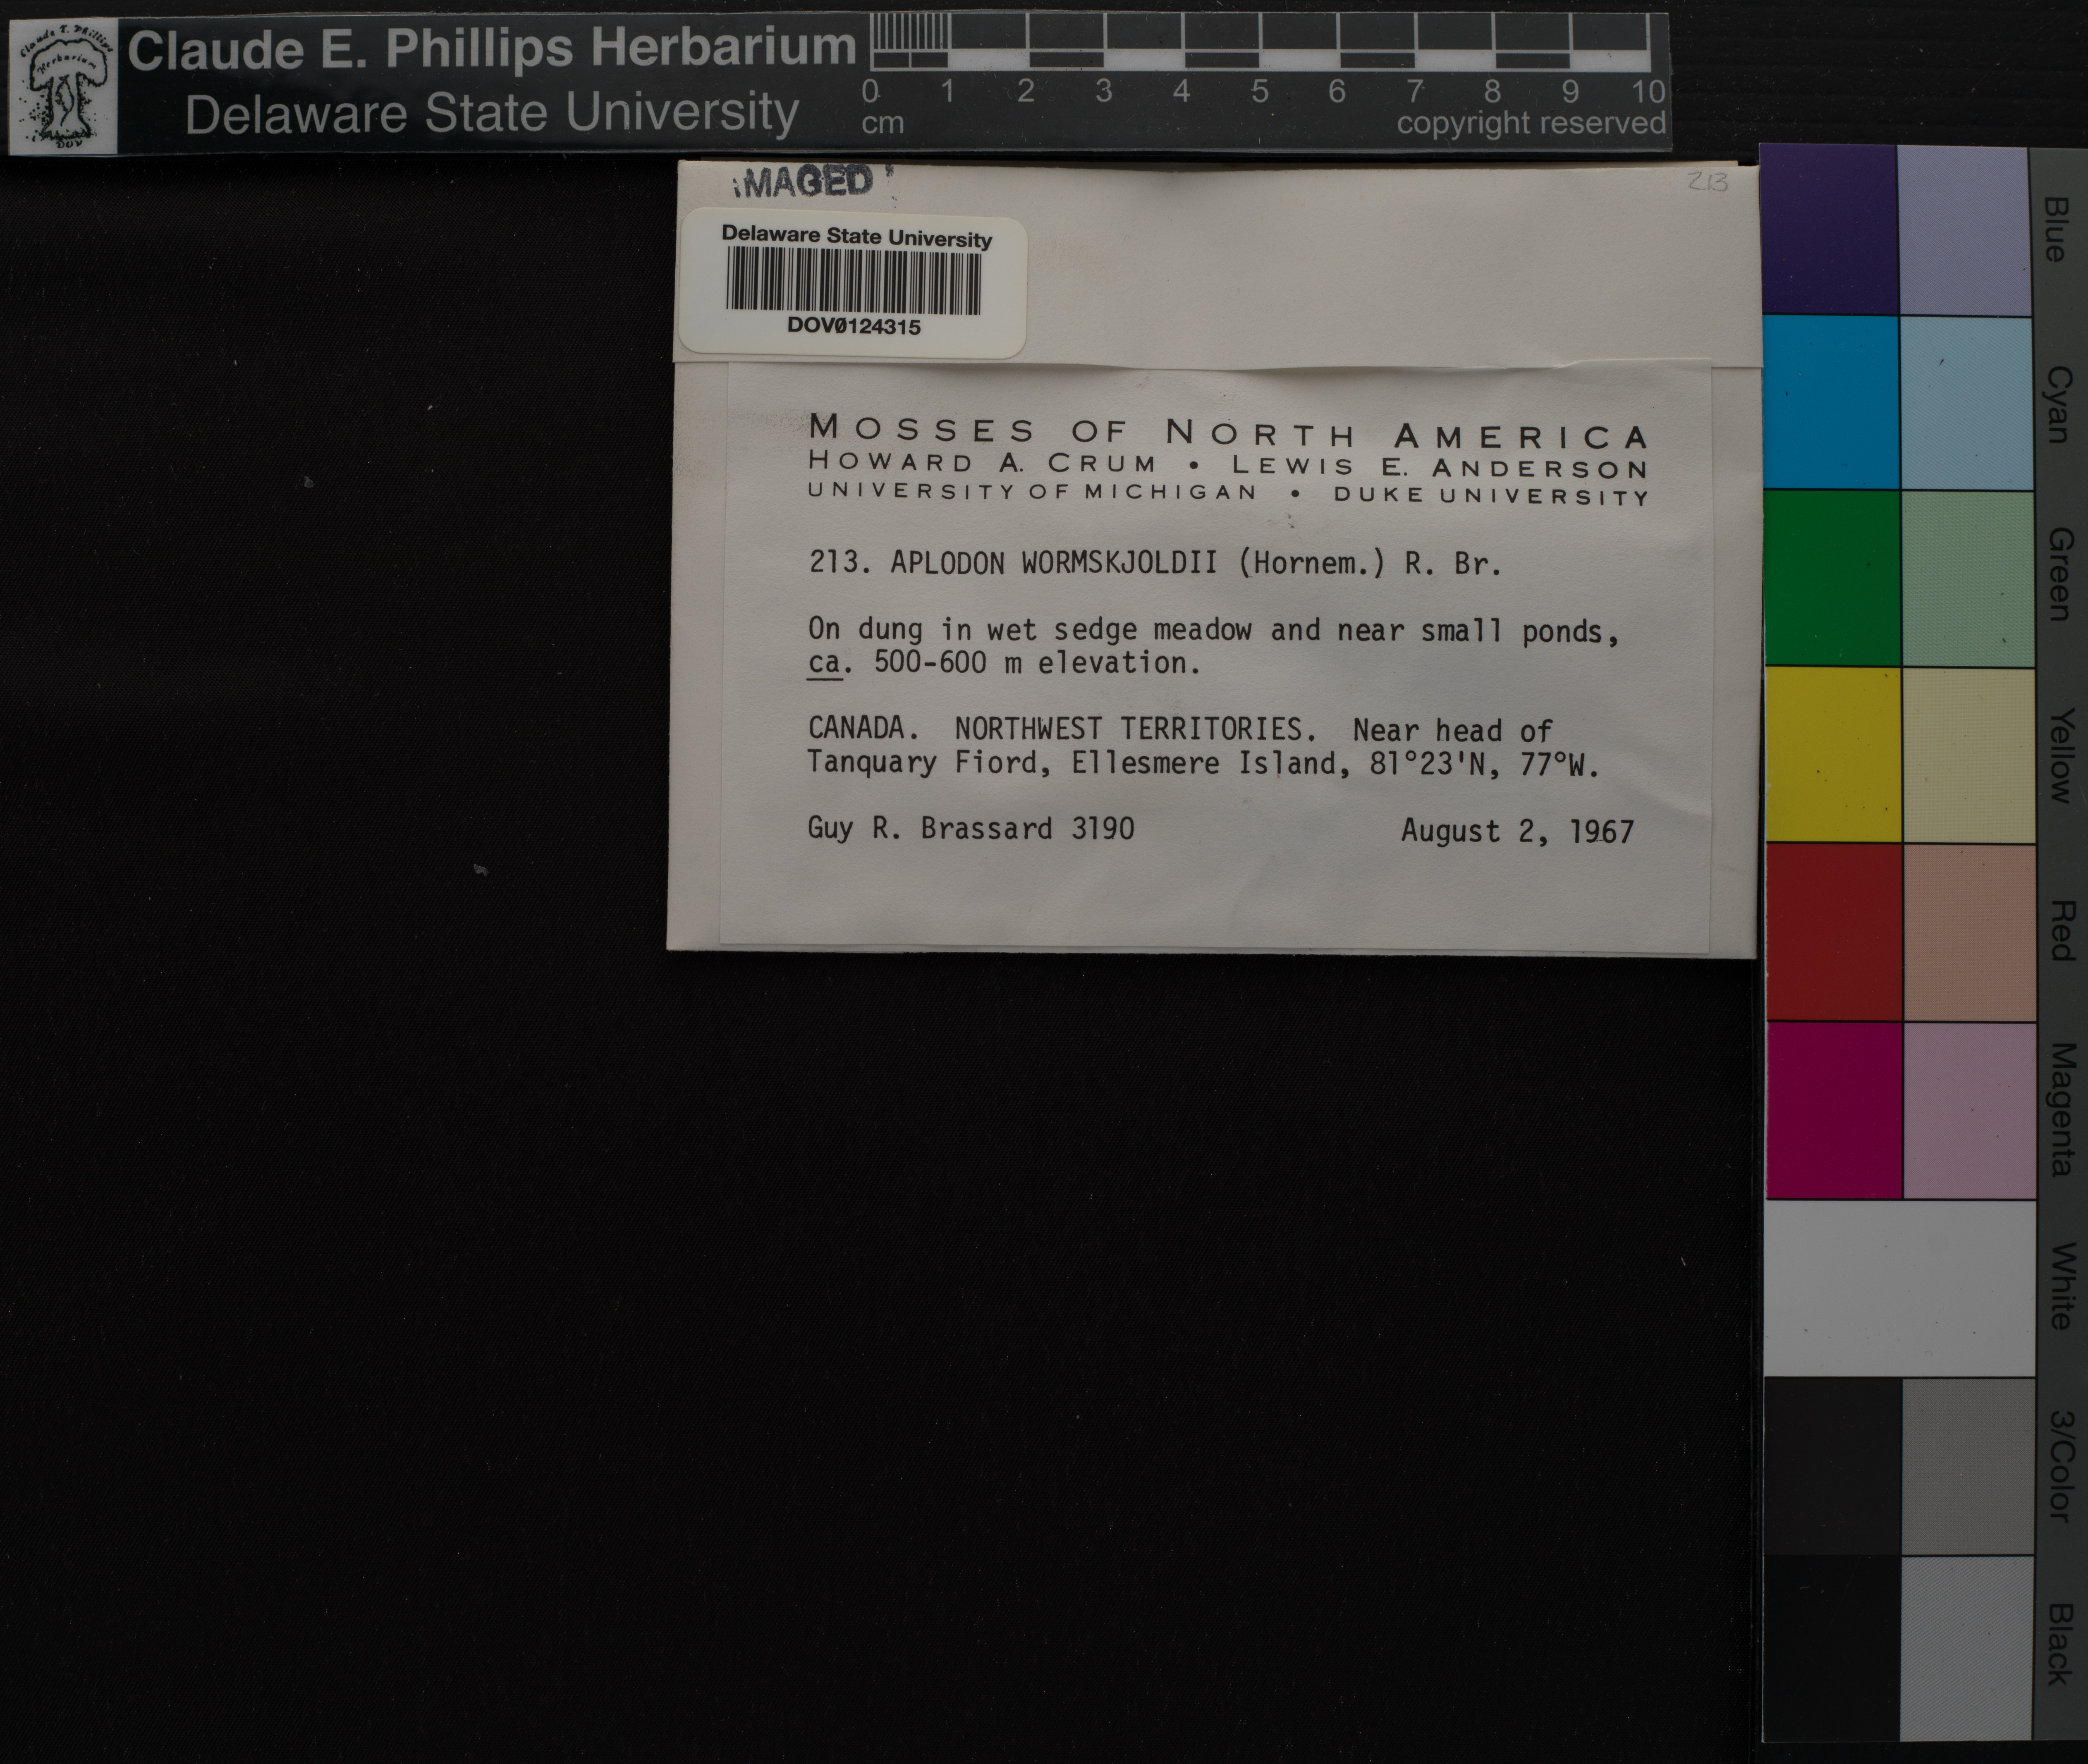Click the species name APLODON WORMSKJOLDII
This screenshot has height=1764, width=2088.
[1054, 564]
